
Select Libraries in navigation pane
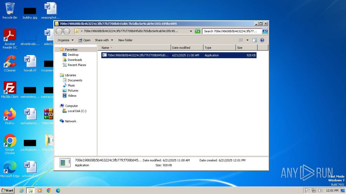tap(71, 75)
